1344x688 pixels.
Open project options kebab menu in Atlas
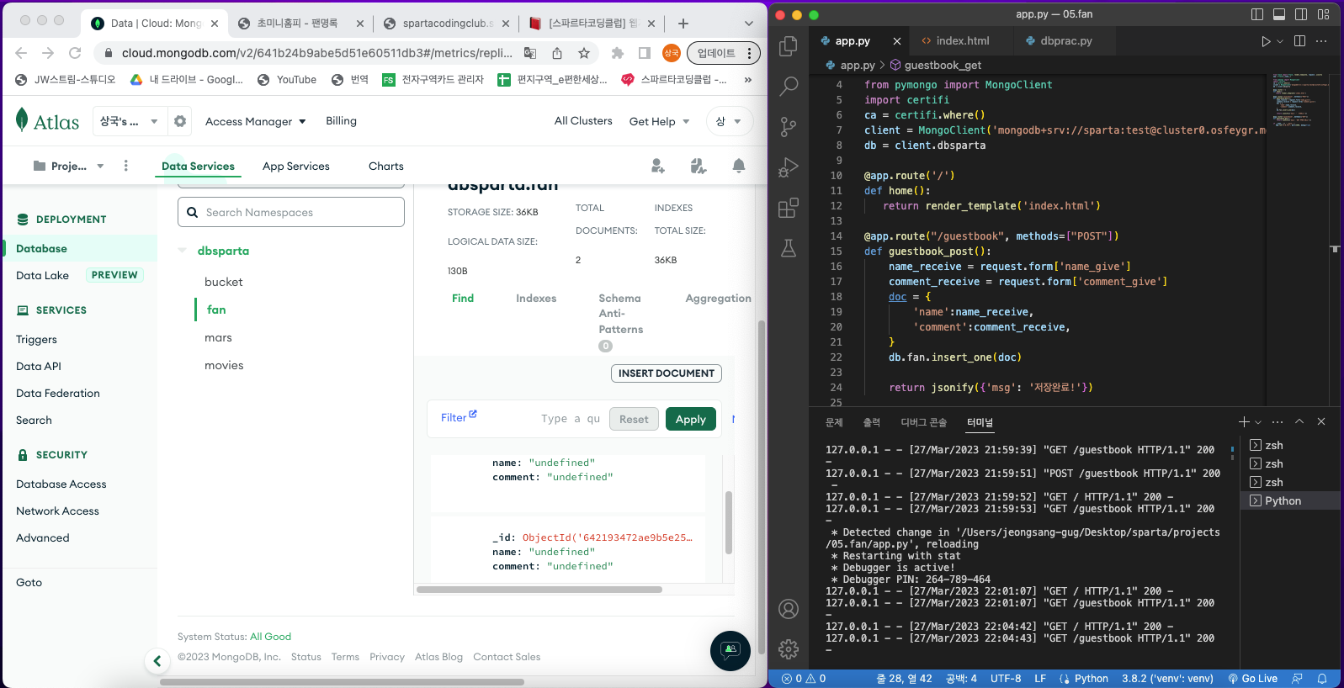click(x=126, y=166)
